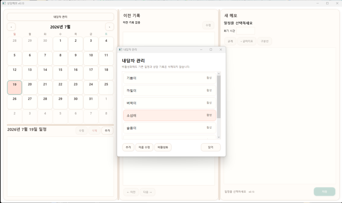Select client 까칠이 in the list
This screenshot has width=342, height=203.
tap(169, 90)
